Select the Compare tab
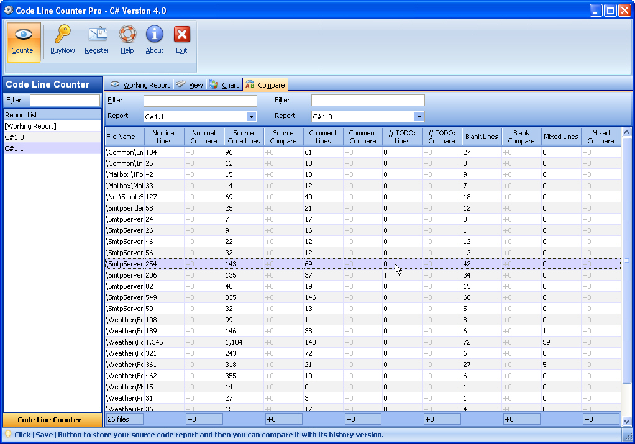The width and height of the screenshot is (635, 444). click(x=265, y=84)
